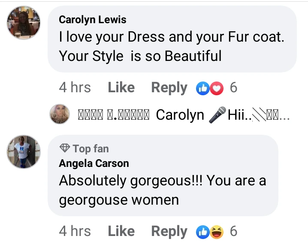Open the Carolyn Lewis name link

tap(92, 19)
